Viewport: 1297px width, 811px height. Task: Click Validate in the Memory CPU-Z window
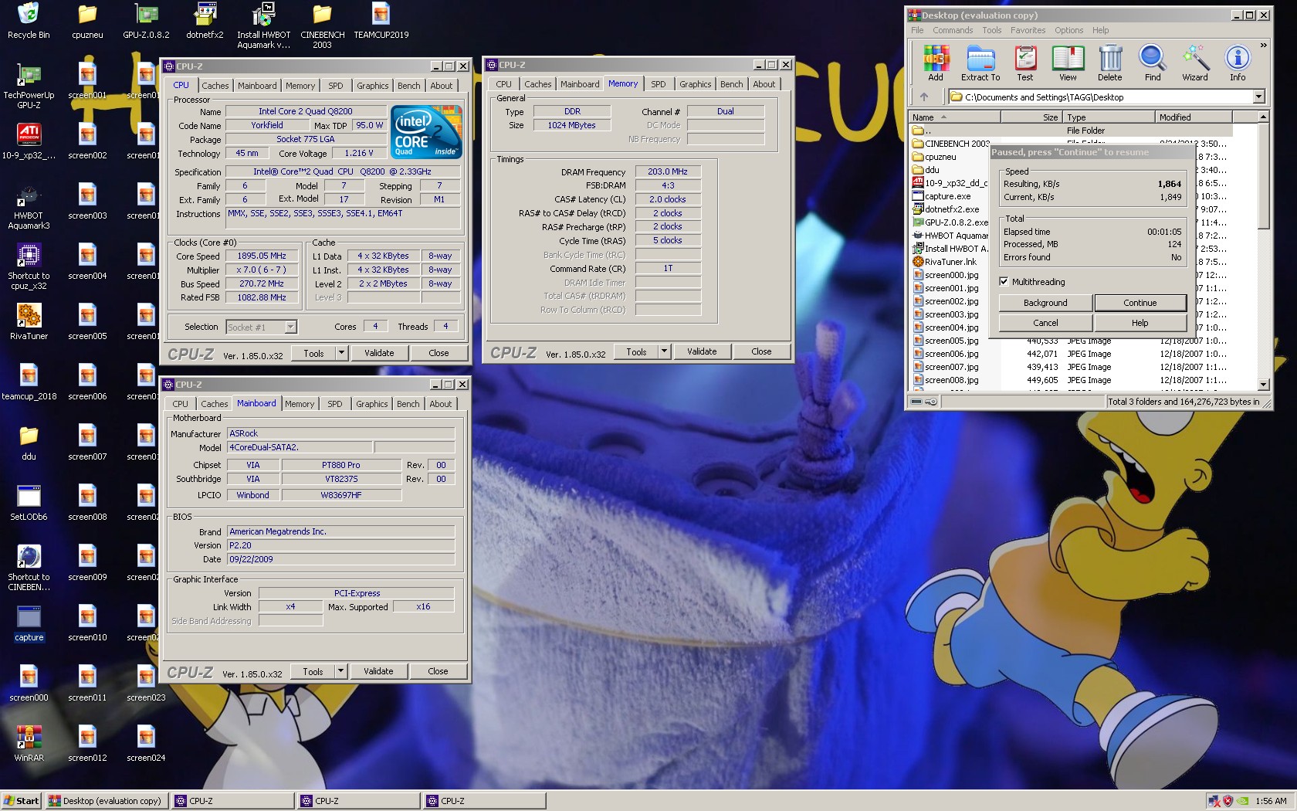click(x=702, y=351)
